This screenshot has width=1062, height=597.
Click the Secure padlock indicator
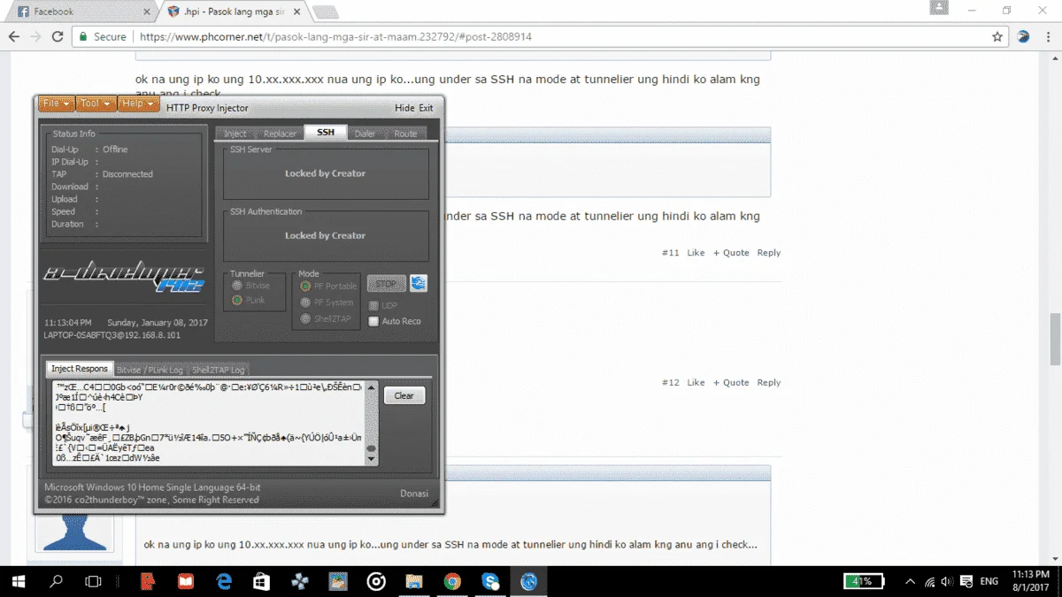(x=103, y=37)
